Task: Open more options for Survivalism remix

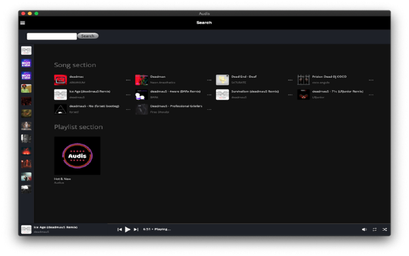Action: pos(290,95)
